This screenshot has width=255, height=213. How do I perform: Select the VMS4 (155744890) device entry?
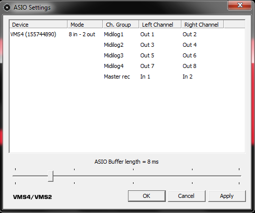click(33, 34)
